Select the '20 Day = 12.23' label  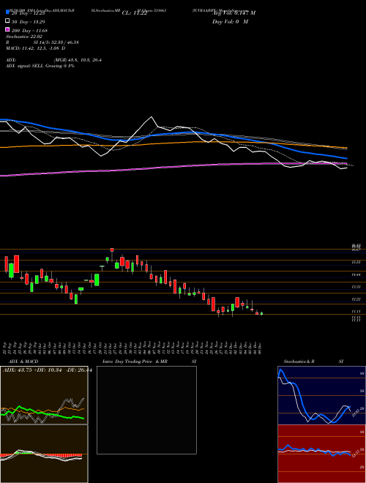[x=30, y=13]
